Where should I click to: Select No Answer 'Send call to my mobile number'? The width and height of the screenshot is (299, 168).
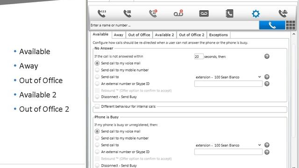point(97,70)
